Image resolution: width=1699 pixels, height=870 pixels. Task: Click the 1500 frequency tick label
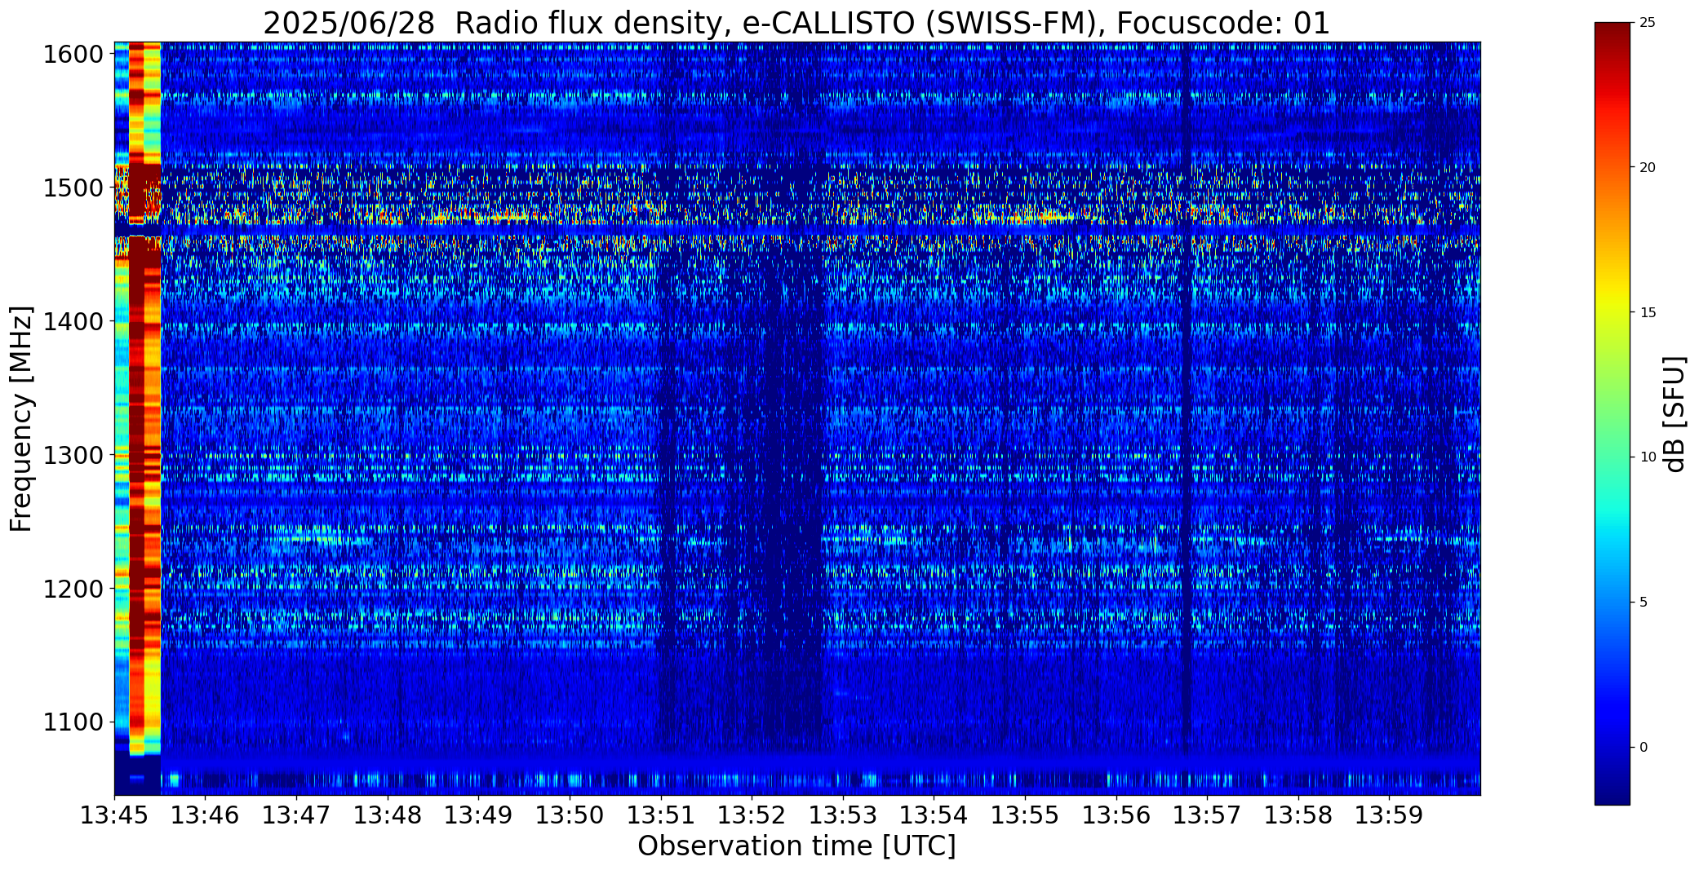[73, 188]
